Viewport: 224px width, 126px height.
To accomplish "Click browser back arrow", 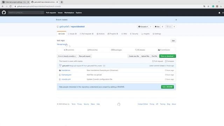I will (2, 6).
